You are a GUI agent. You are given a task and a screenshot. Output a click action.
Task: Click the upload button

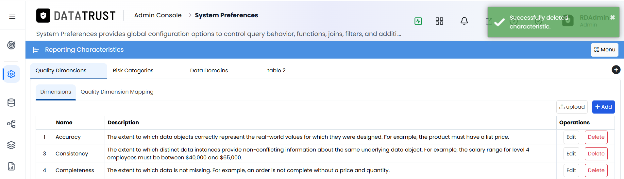point(572,107)
